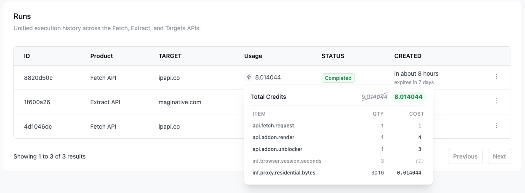Open row actions menu for run 8820d50c
Image resolution: width=525 pixels, height=193 pixels.
coord(496,77)
